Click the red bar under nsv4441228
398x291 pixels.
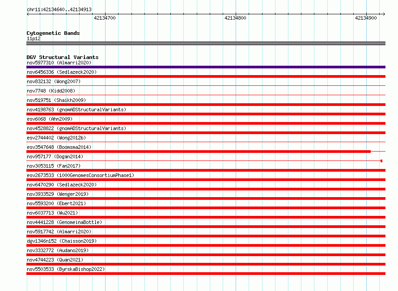pos(206,227)
